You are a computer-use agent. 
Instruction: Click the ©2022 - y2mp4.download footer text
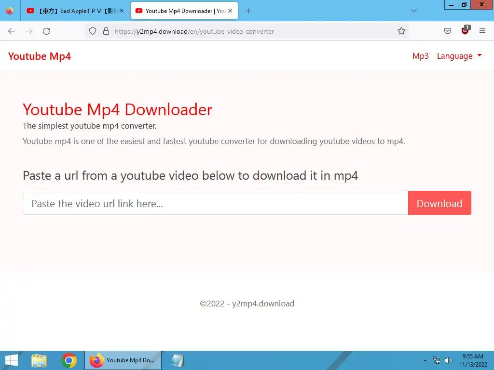tap(247, 304)
